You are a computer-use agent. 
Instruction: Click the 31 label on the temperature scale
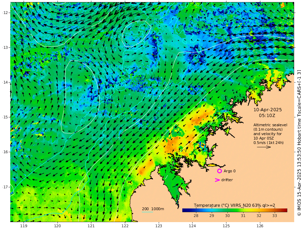tap(243, 216)
